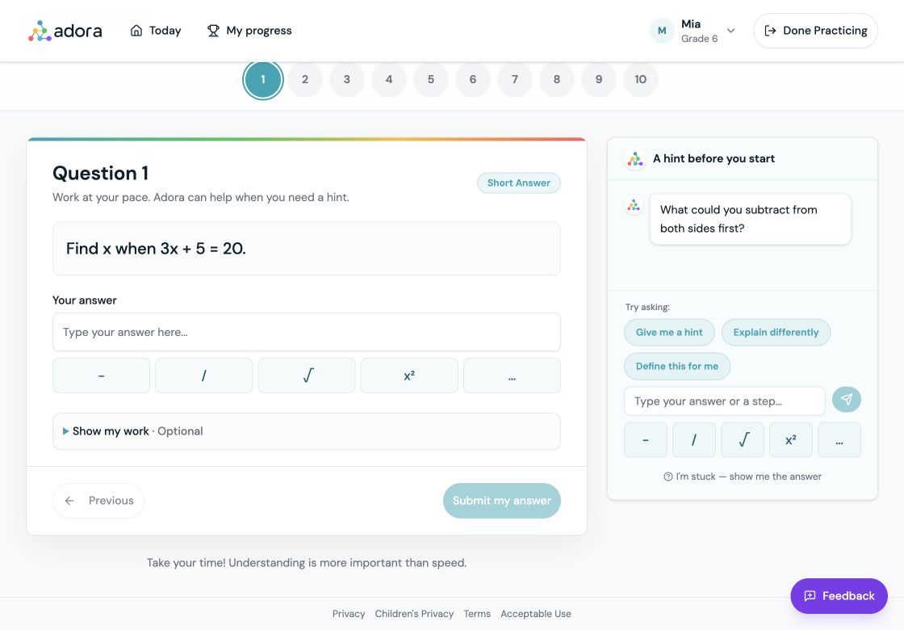Viewport: 904px width, 630px height.
Task: Click the question text 'Find x when 3x + 5 = 20.'
Action: (157, 249)
